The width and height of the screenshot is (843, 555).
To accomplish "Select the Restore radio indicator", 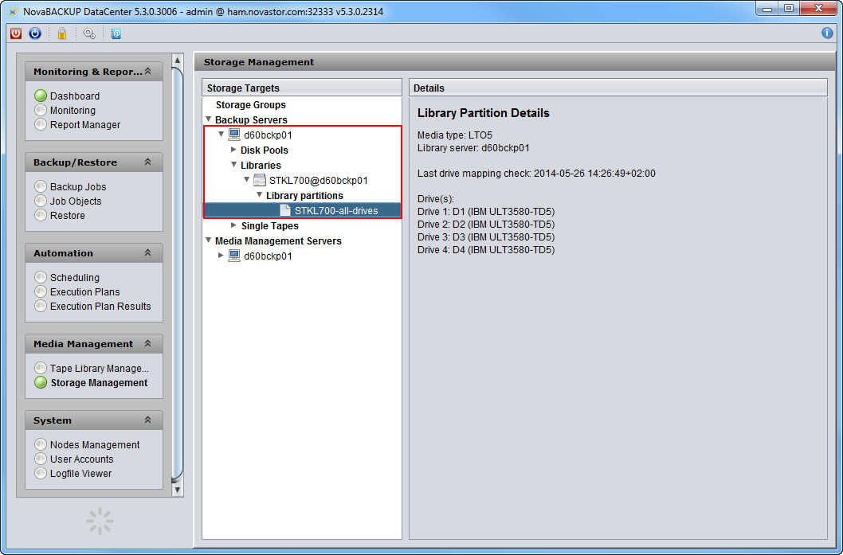I will (41, 216).
